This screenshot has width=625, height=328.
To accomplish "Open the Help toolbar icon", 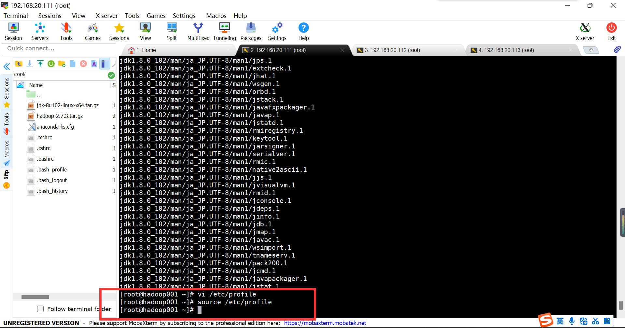I will point(304,32).
